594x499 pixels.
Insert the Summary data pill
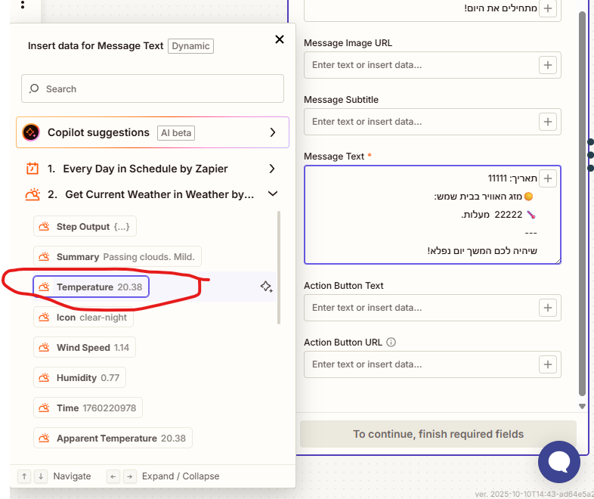coord(117,257)
